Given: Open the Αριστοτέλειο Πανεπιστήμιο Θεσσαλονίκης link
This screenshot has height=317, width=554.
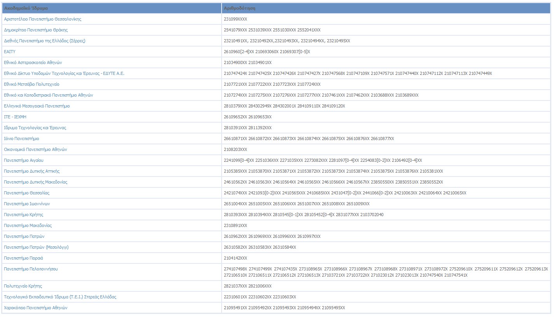Looking at the screenshot, I should [42, 19].
